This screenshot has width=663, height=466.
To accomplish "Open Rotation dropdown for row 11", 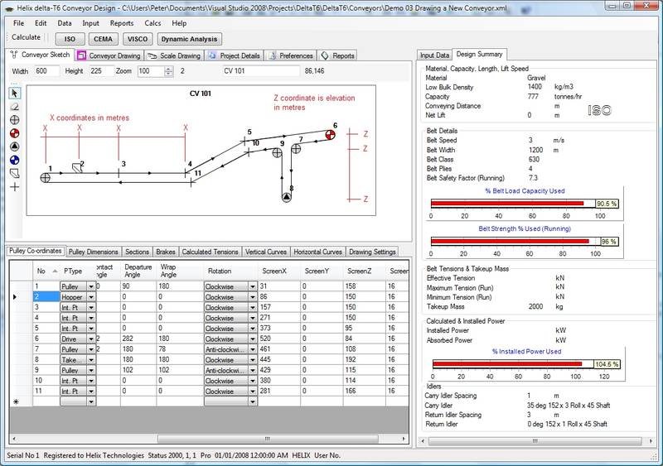I will tap(253, 392).
